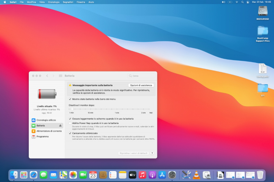Toggle Caricamento ottimizzato checkbox

click(70, 133)
